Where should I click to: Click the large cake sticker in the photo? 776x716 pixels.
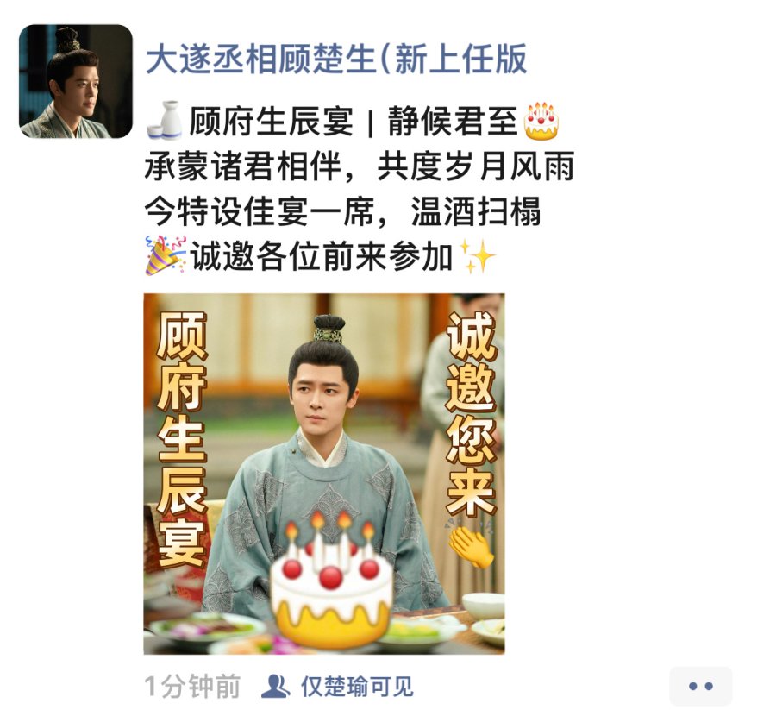pyautogui.click(x=332, y=581)
